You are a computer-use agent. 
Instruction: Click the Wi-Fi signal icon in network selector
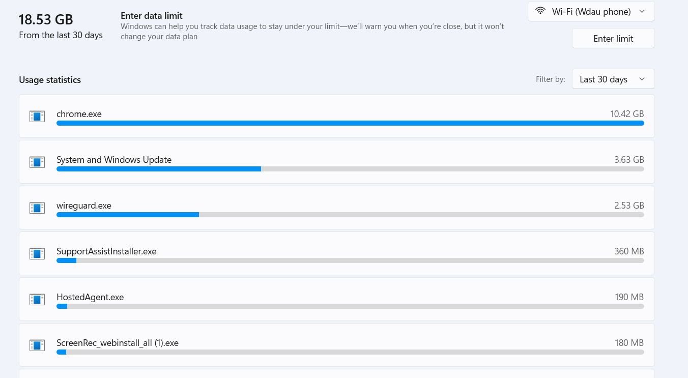[x=541, y=11]
